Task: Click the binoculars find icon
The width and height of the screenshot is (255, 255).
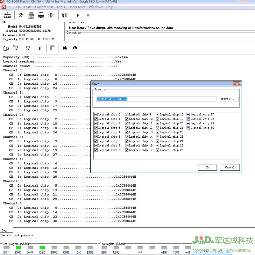Action: click(x=65, y=48)
